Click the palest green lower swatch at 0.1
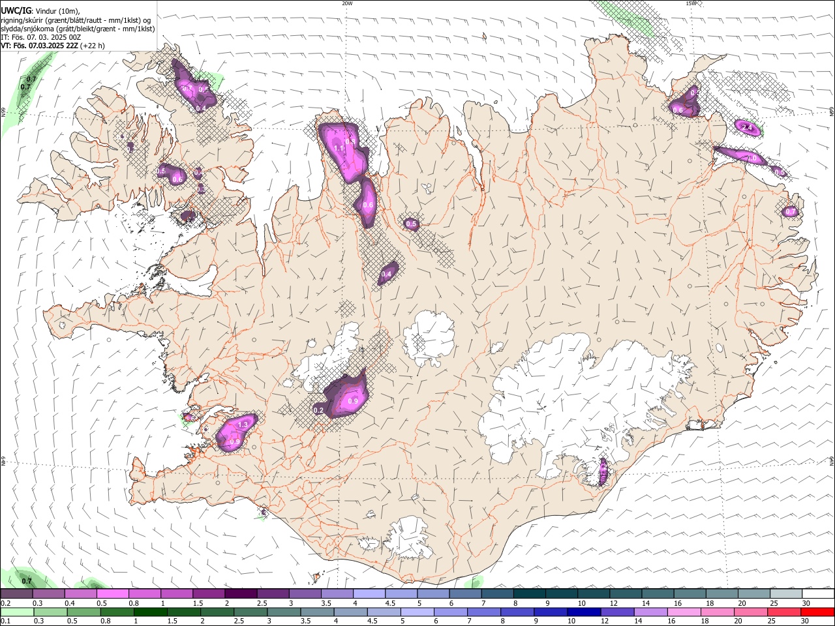 click(x=18, y=612)
